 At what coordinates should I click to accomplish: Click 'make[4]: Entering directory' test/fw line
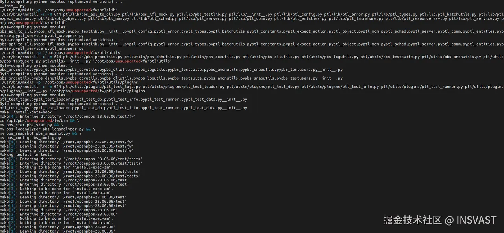68,116
